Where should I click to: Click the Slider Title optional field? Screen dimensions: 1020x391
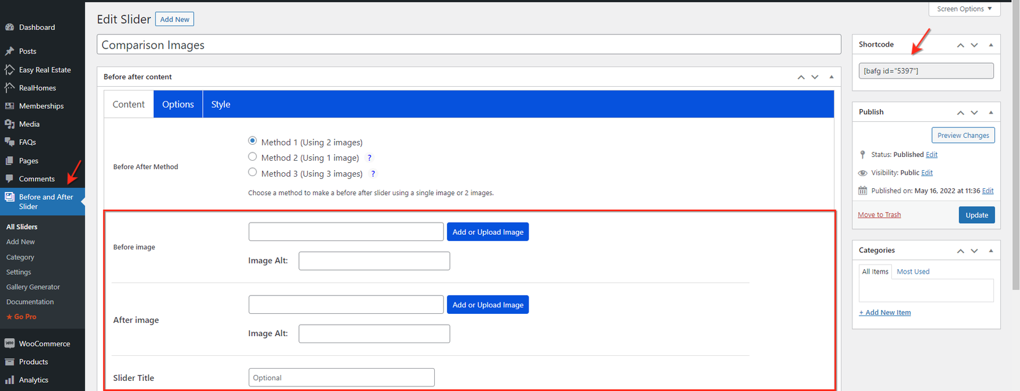(342, 378)
